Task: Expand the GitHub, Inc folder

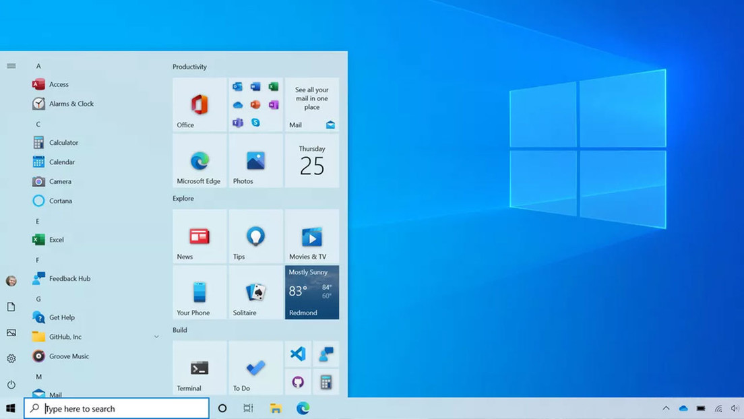Action: [156, 337]
